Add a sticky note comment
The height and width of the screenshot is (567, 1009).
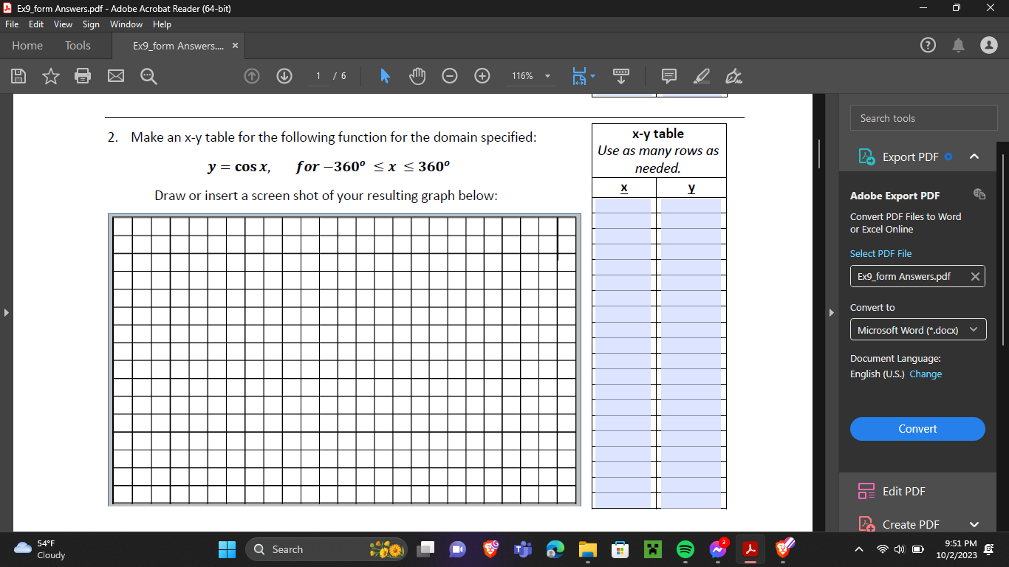669,76
